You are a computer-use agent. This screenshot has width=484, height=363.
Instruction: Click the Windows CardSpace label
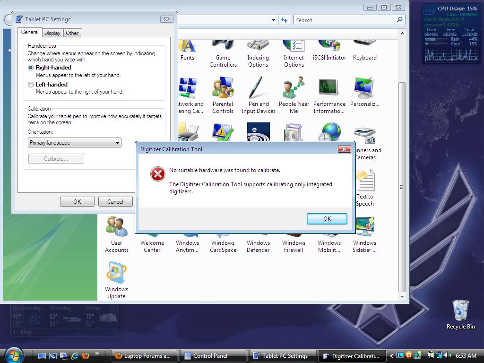223,246
